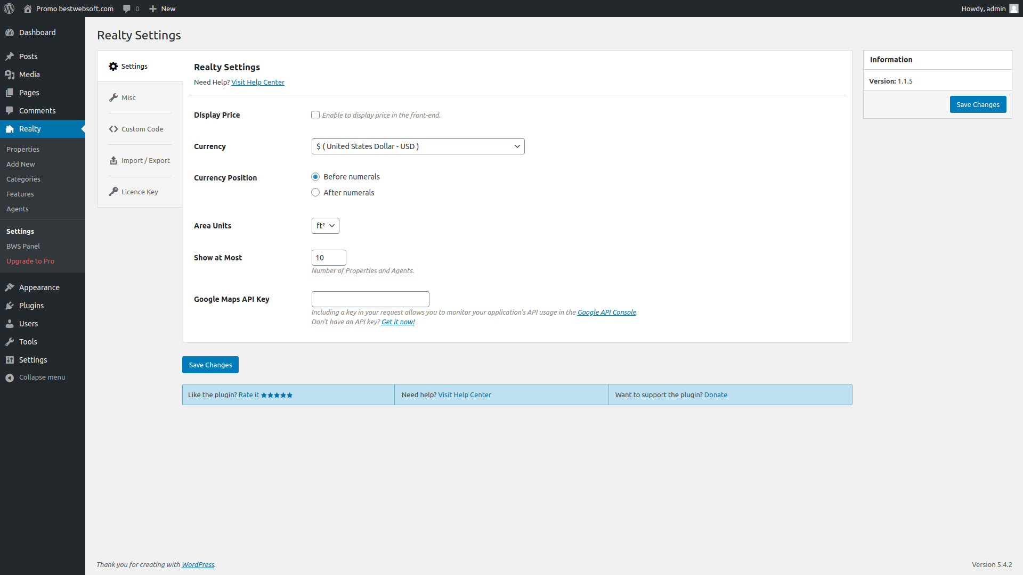Image resolution: width=1023 pixels, height=575 pixels.
Task: Select After numerals radio button
Action: (315, 193)
